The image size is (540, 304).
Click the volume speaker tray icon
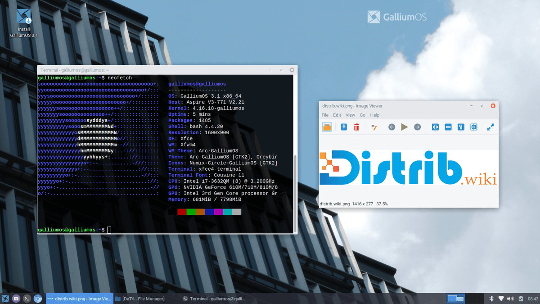511,299
